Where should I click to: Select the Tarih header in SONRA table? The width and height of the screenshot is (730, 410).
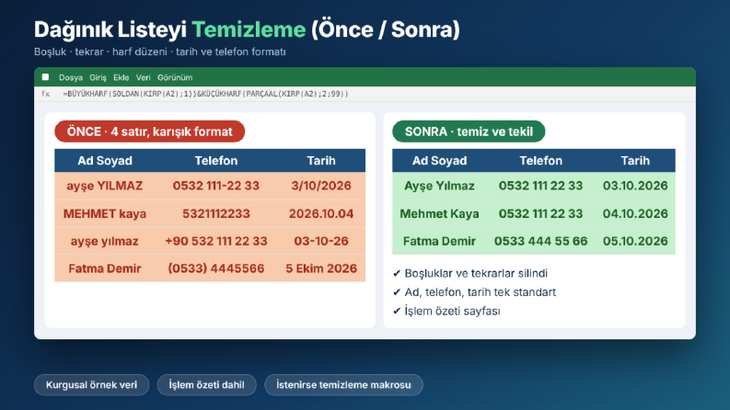tap(635, 161)
